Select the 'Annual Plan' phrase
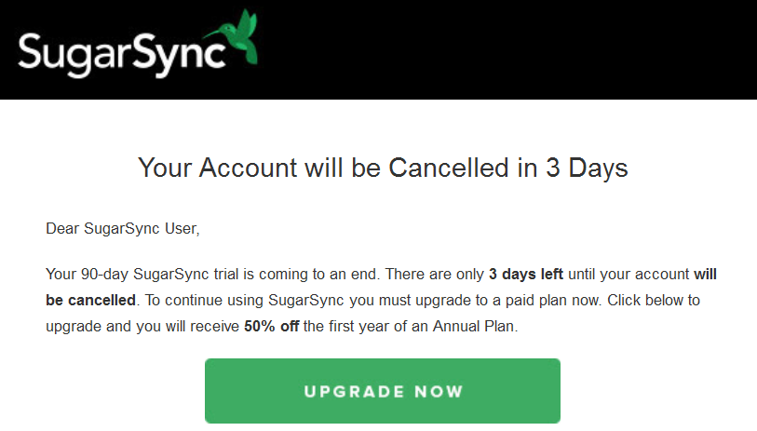Screen dimensions: 757x431 click(473, 326)
